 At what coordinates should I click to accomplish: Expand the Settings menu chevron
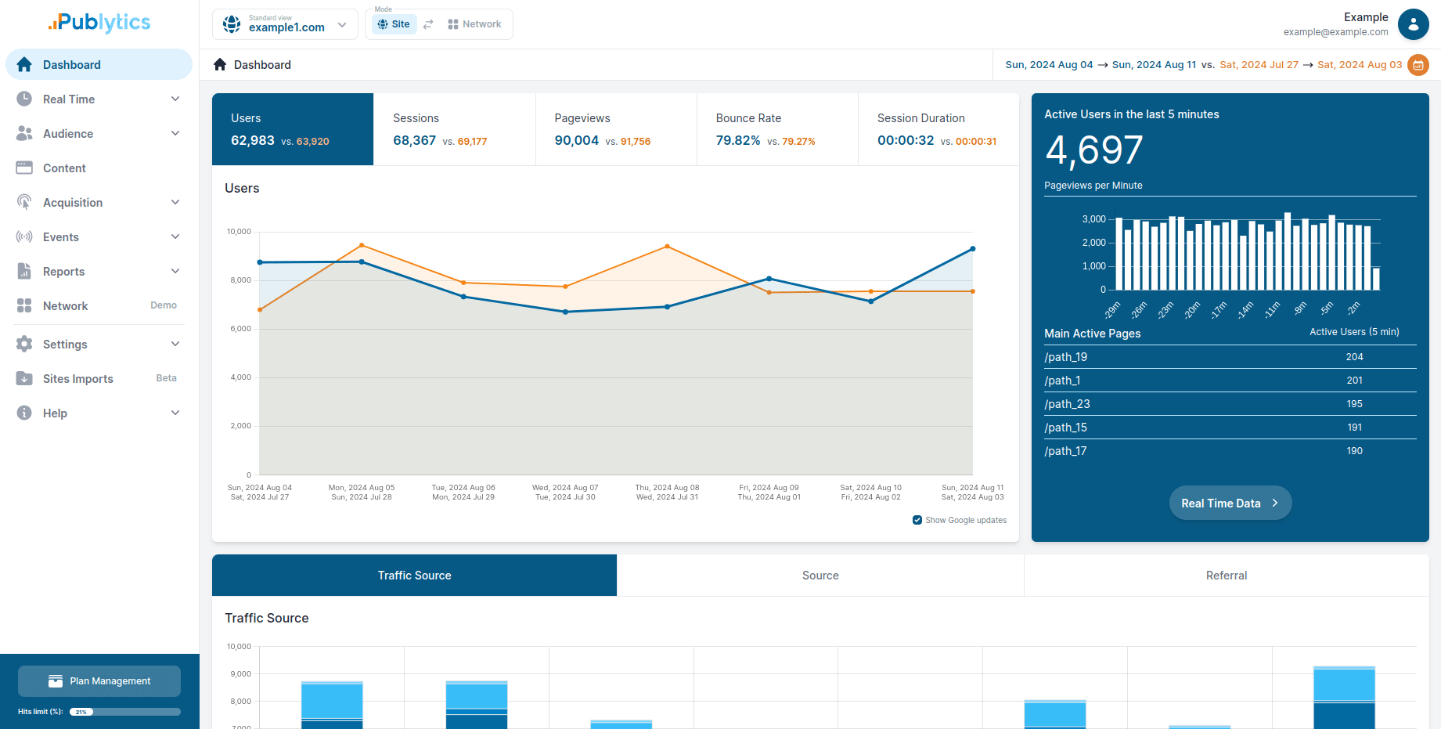tap(175, 345)
